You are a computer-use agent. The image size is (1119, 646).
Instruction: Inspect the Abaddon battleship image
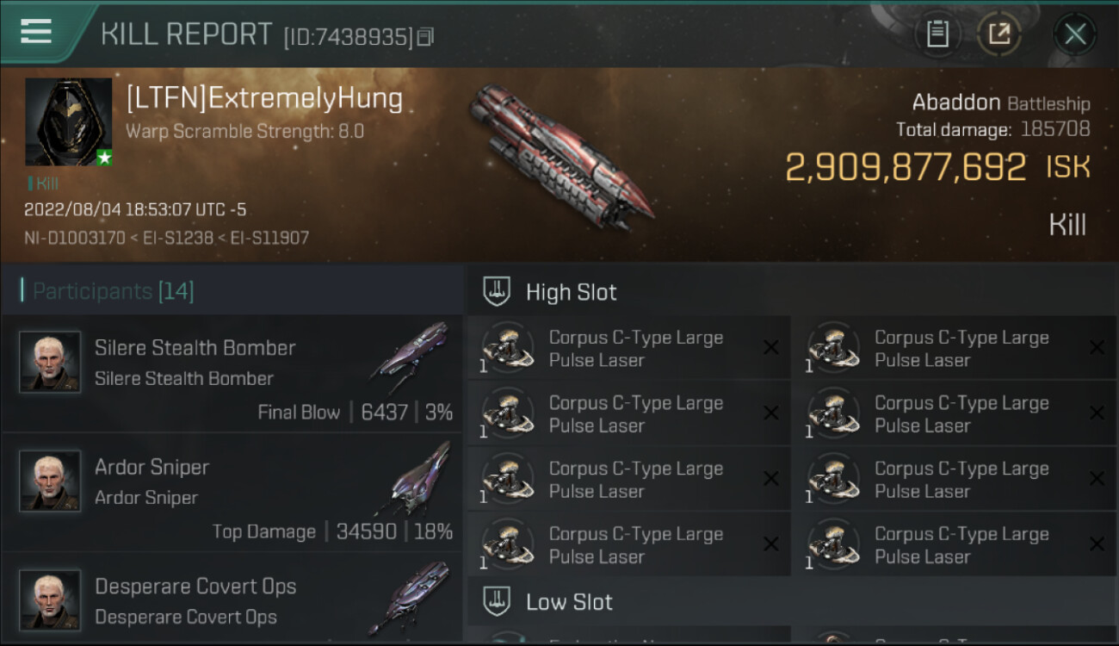(561, 155)
